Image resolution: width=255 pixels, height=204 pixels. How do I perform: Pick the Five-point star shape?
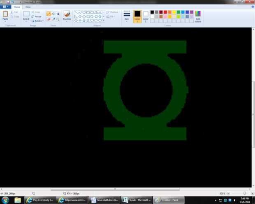[x=84, y=20]
